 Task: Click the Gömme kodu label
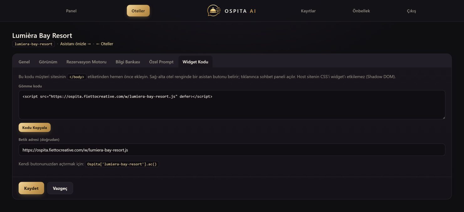[30, 86]
